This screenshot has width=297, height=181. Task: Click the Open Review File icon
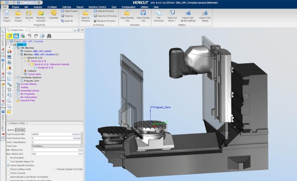(x=127, y=13)
